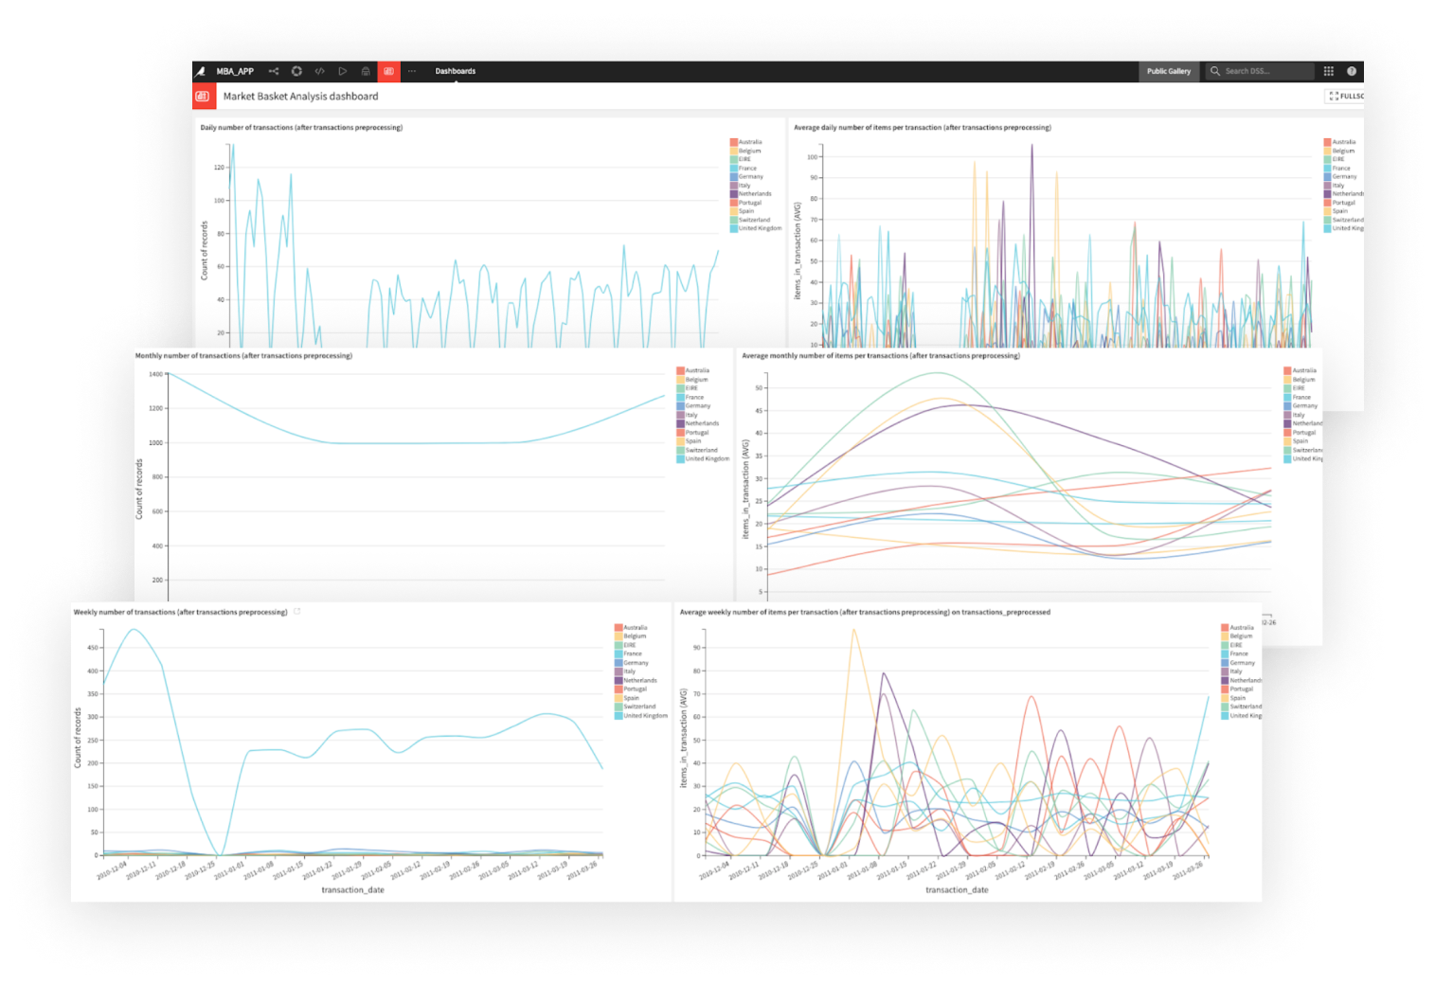Image resolution: width=1435 pixels, height=984 pixels.
Task: Click France swatch in Average monthly items legend
Action: coord(1288,397)
